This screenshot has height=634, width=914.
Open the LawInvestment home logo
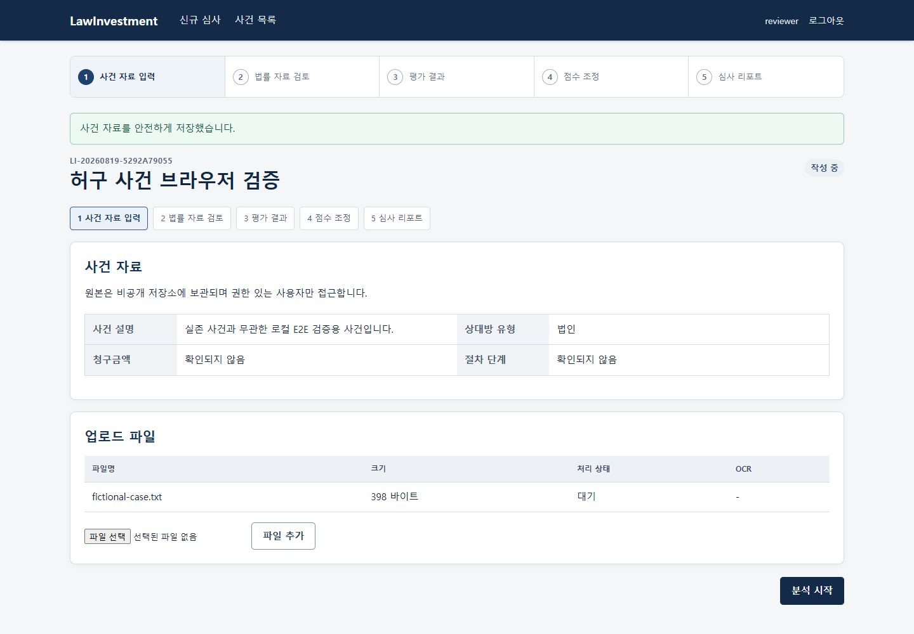coord(114,21)
